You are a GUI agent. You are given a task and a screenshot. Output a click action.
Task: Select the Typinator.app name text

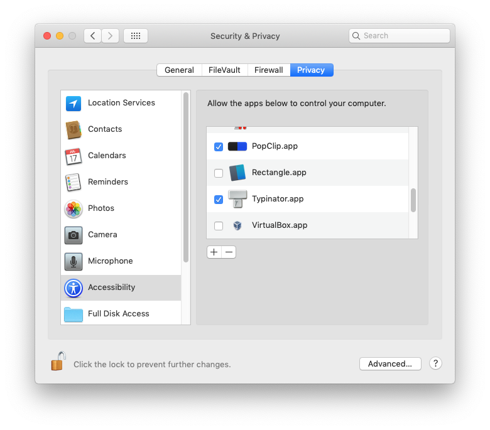[x=278, y=199]
